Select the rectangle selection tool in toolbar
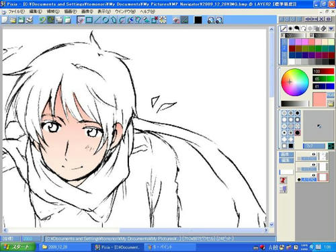336x252 pixels. (x=89, y=20)
